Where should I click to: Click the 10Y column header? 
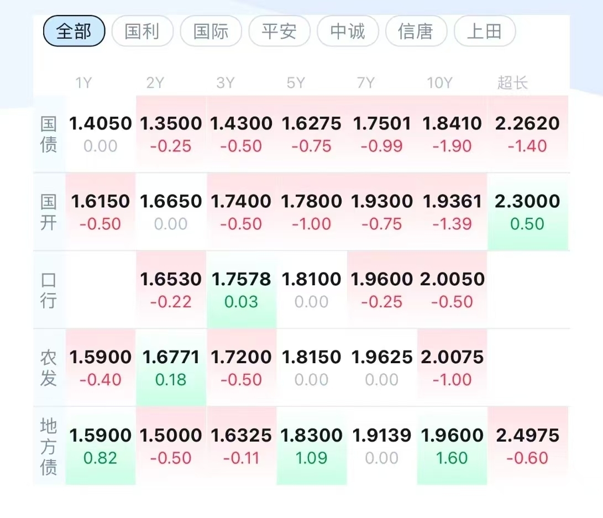tap(439, 83)
